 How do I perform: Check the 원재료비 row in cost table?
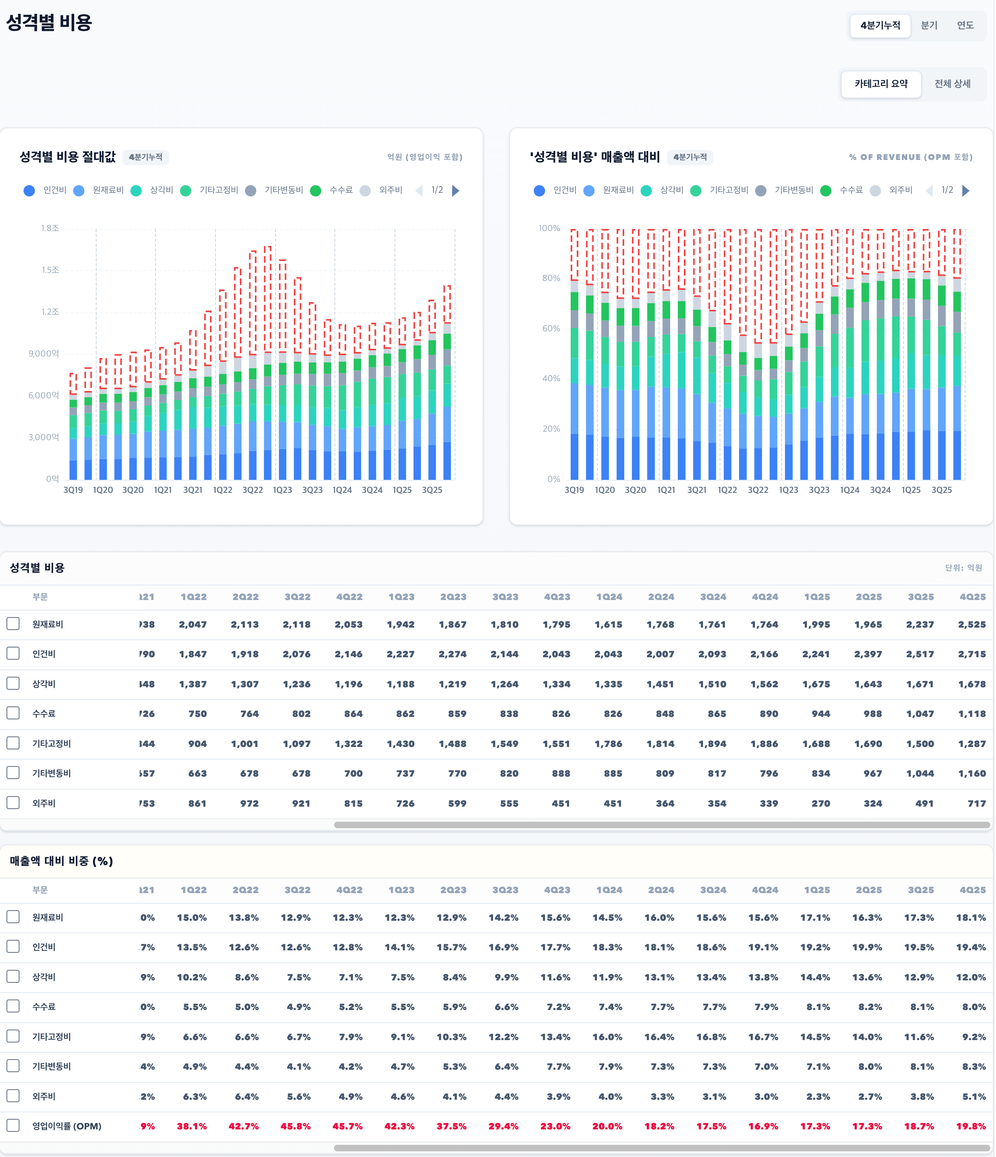13,624
